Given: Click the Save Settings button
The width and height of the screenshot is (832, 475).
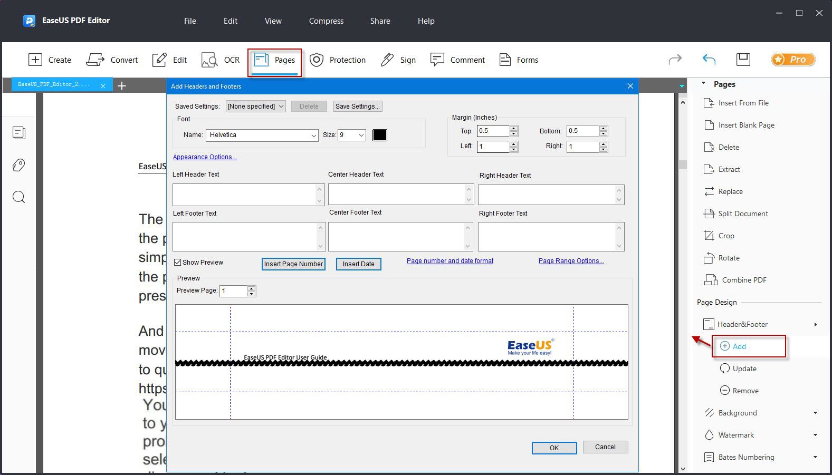Looking at the screenshot, I should (358, 106).
